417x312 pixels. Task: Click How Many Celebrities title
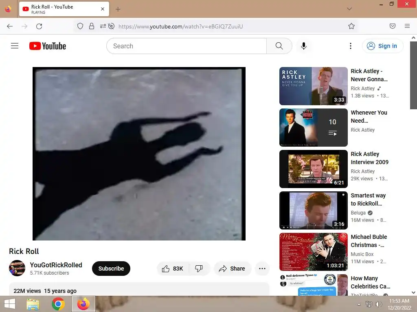coord(371,282)
